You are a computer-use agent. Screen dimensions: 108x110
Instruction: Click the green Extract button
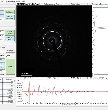[x=11, y=67]
